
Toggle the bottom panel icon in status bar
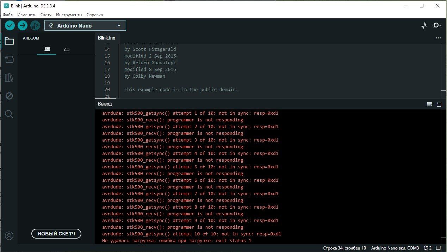(439, 248)
